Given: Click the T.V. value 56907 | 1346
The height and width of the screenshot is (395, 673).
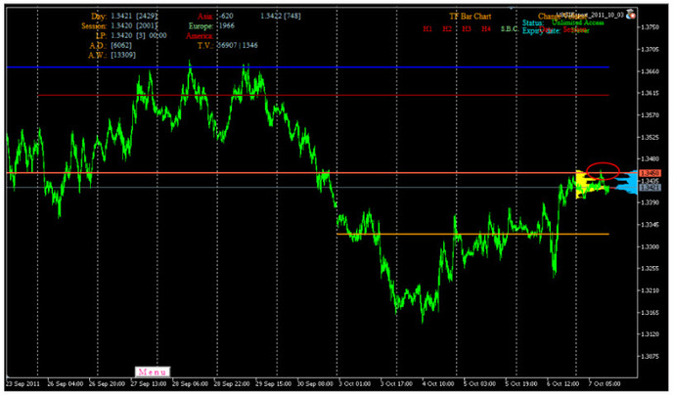Looking at the screenshot, I should click(x=238, y=45).
